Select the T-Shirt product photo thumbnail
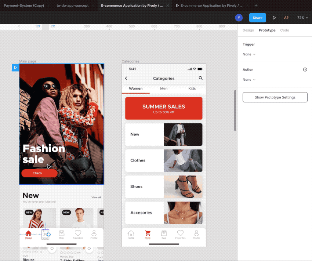The width and height of the screenshot is (312, 261). coord(77,218)
